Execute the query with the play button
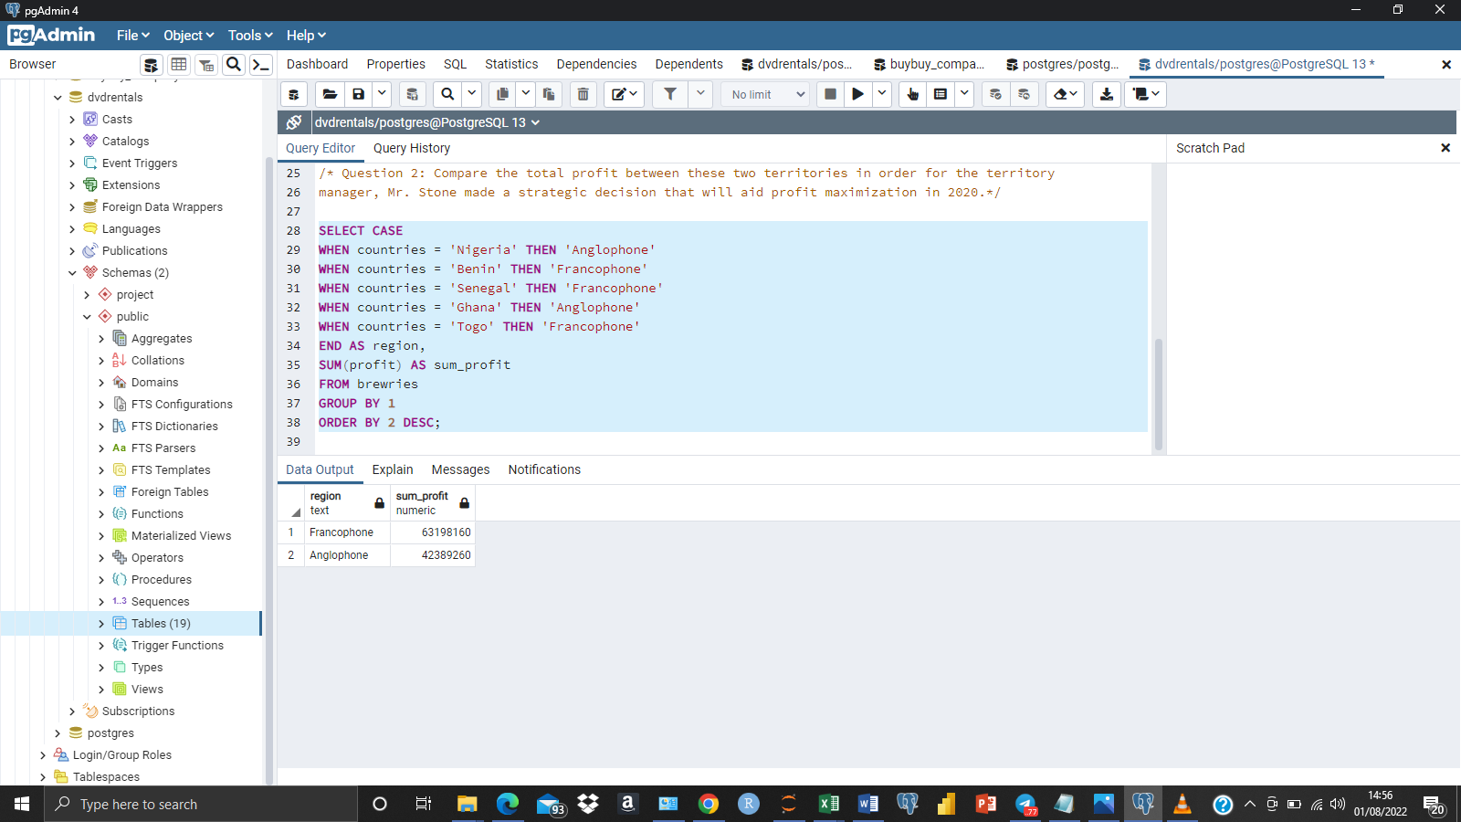 click(857, 94)
